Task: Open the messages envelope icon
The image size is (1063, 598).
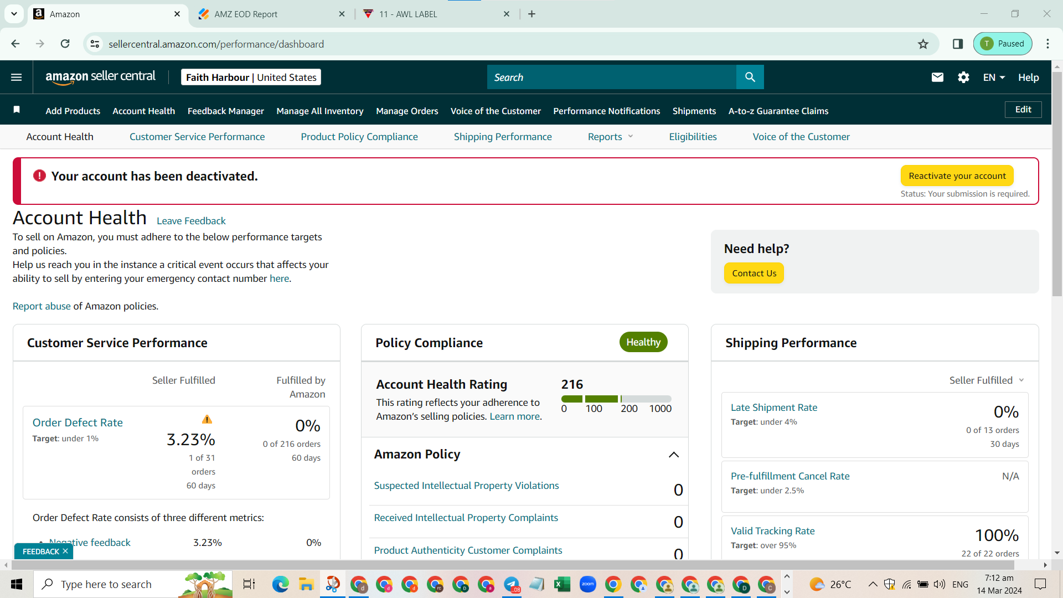Action: (937, 78)
